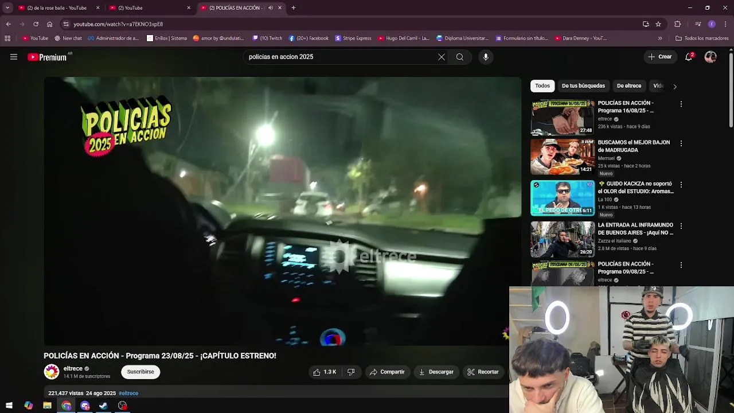Open the #eltrece hashtag link

coord(128,393)
